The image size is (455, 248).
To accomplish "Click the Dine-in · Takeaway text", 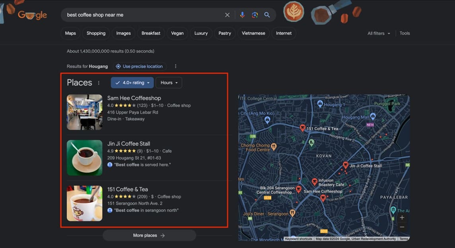I will tap(126, 119).
